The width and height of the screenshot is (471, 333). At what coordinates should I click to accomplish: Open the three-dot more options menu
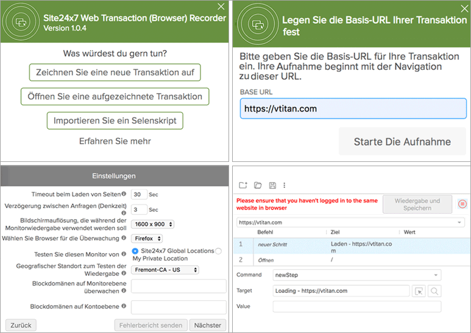(x=284, y=186)
